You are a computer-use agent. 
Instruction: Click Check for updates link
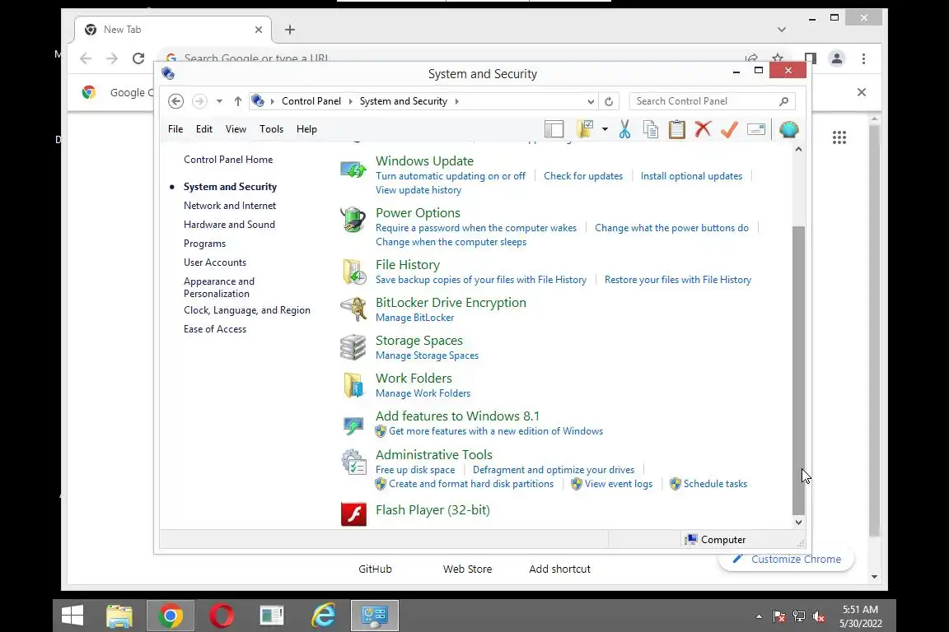pos(583,176)
